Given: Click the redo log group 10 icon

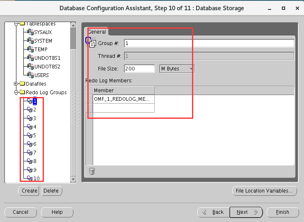Looking at the screenshot, I should (30, 178).
